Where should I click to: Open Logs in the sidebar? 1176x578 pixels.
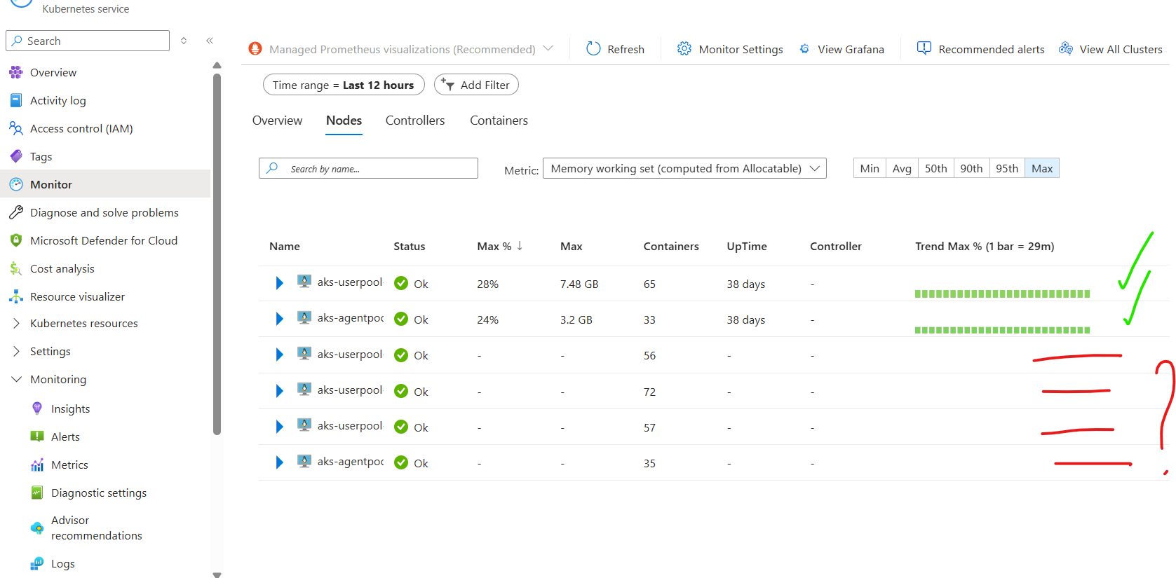(62, 563)
